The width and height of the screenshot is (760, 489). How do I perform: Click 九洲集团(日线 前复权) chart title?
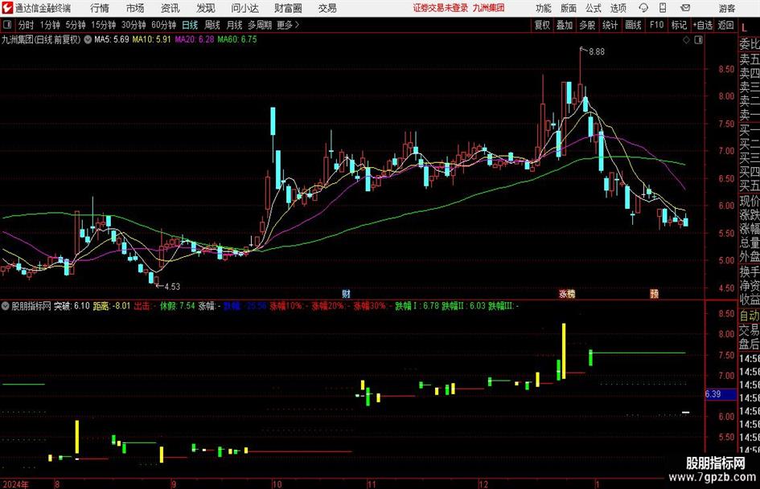click(41, 39)
